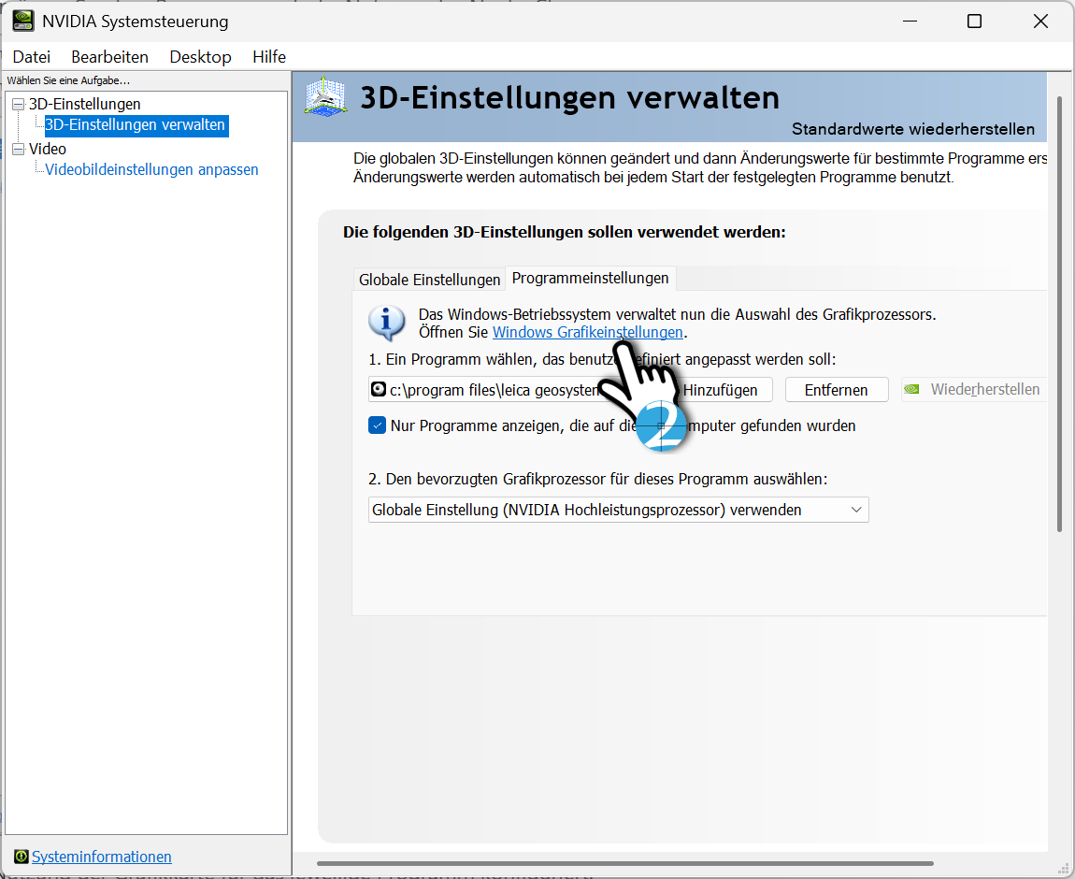This screenshot has height=879, width=1075.
Task: Click the Wiederherstellen button
Action: point(974,389)
